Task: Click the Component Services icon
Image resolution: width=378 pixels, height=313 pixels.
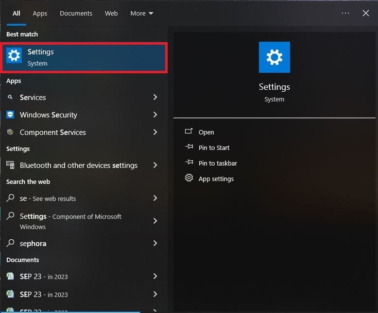Action: 10,132
